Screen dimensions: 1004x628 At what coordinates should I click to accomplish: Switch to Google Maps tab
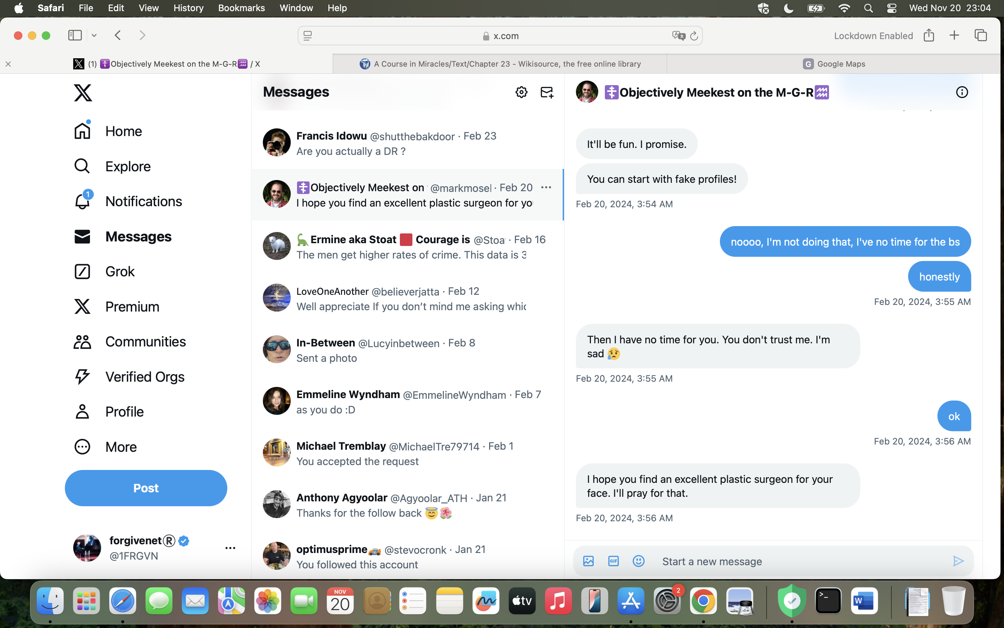pyautogui.click(x=834, y=64)
